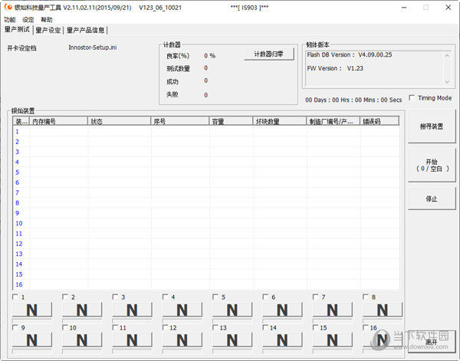This screenshot has width=460, height=361.
Task: Check the port 11 checkbox
Action: [x=115, y=327]
